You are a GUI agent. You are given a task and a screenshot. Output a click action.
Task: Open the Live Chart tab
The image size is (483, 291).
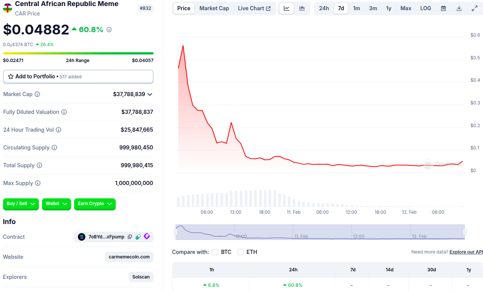(254, 8)
